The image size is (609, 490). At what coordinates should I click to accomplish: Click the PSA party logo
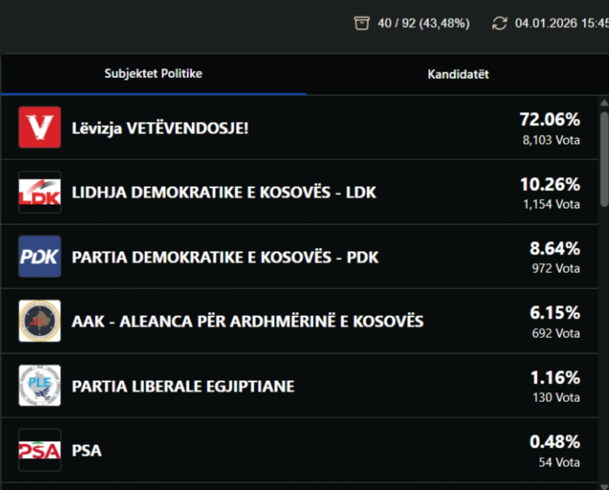39,450
